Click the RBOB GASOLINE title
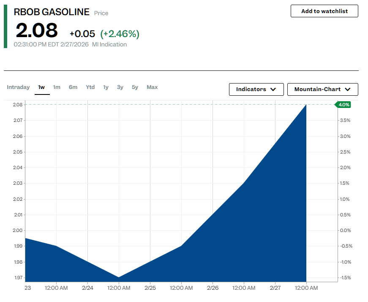The height and width of the screenshot is (302, 368). pos(52,12)
